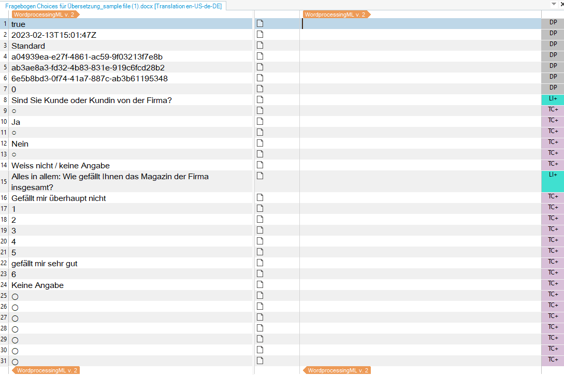Click the LI+ structure tag on segment 8
This screenshot has width=564, height=375.
[553, 99]
